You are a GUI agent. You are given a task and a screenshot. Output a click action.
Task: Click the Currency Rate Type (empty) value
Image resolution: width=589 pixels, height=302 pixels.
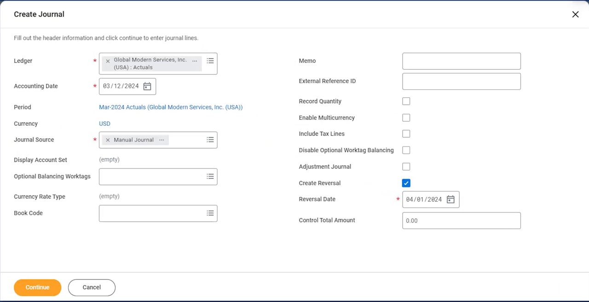tap(110, 196)
